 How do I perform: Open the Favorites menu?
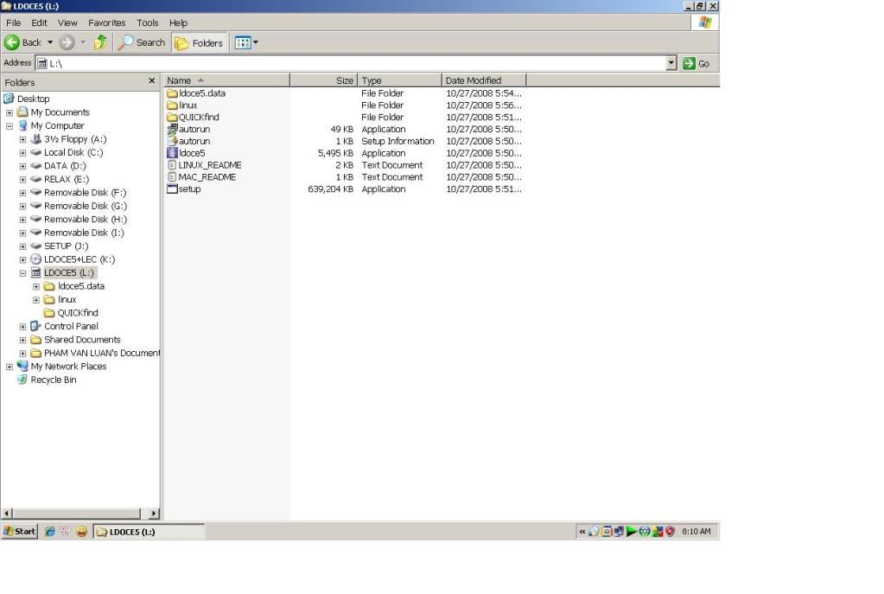pos(106,22)
